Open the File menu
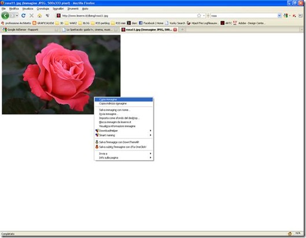Screen dimensions: 306x238 point(3,9)
